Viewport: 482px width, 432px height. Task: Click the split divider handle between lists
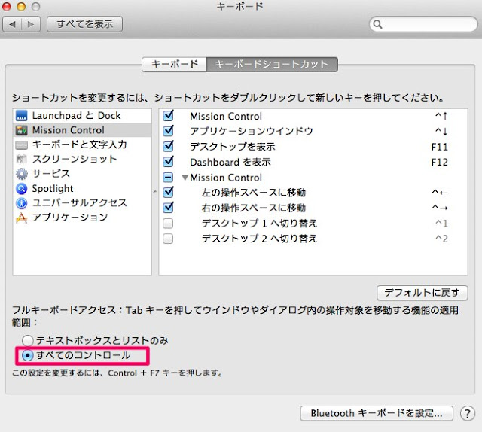tap(155, 192)
